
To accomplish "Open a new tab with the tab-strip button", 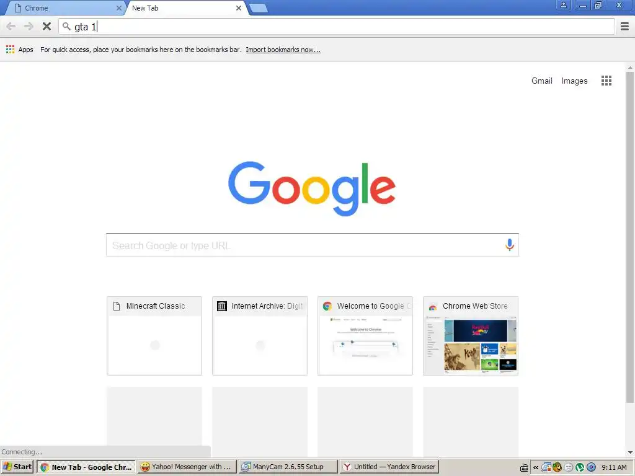I will (x=258, y=8).
